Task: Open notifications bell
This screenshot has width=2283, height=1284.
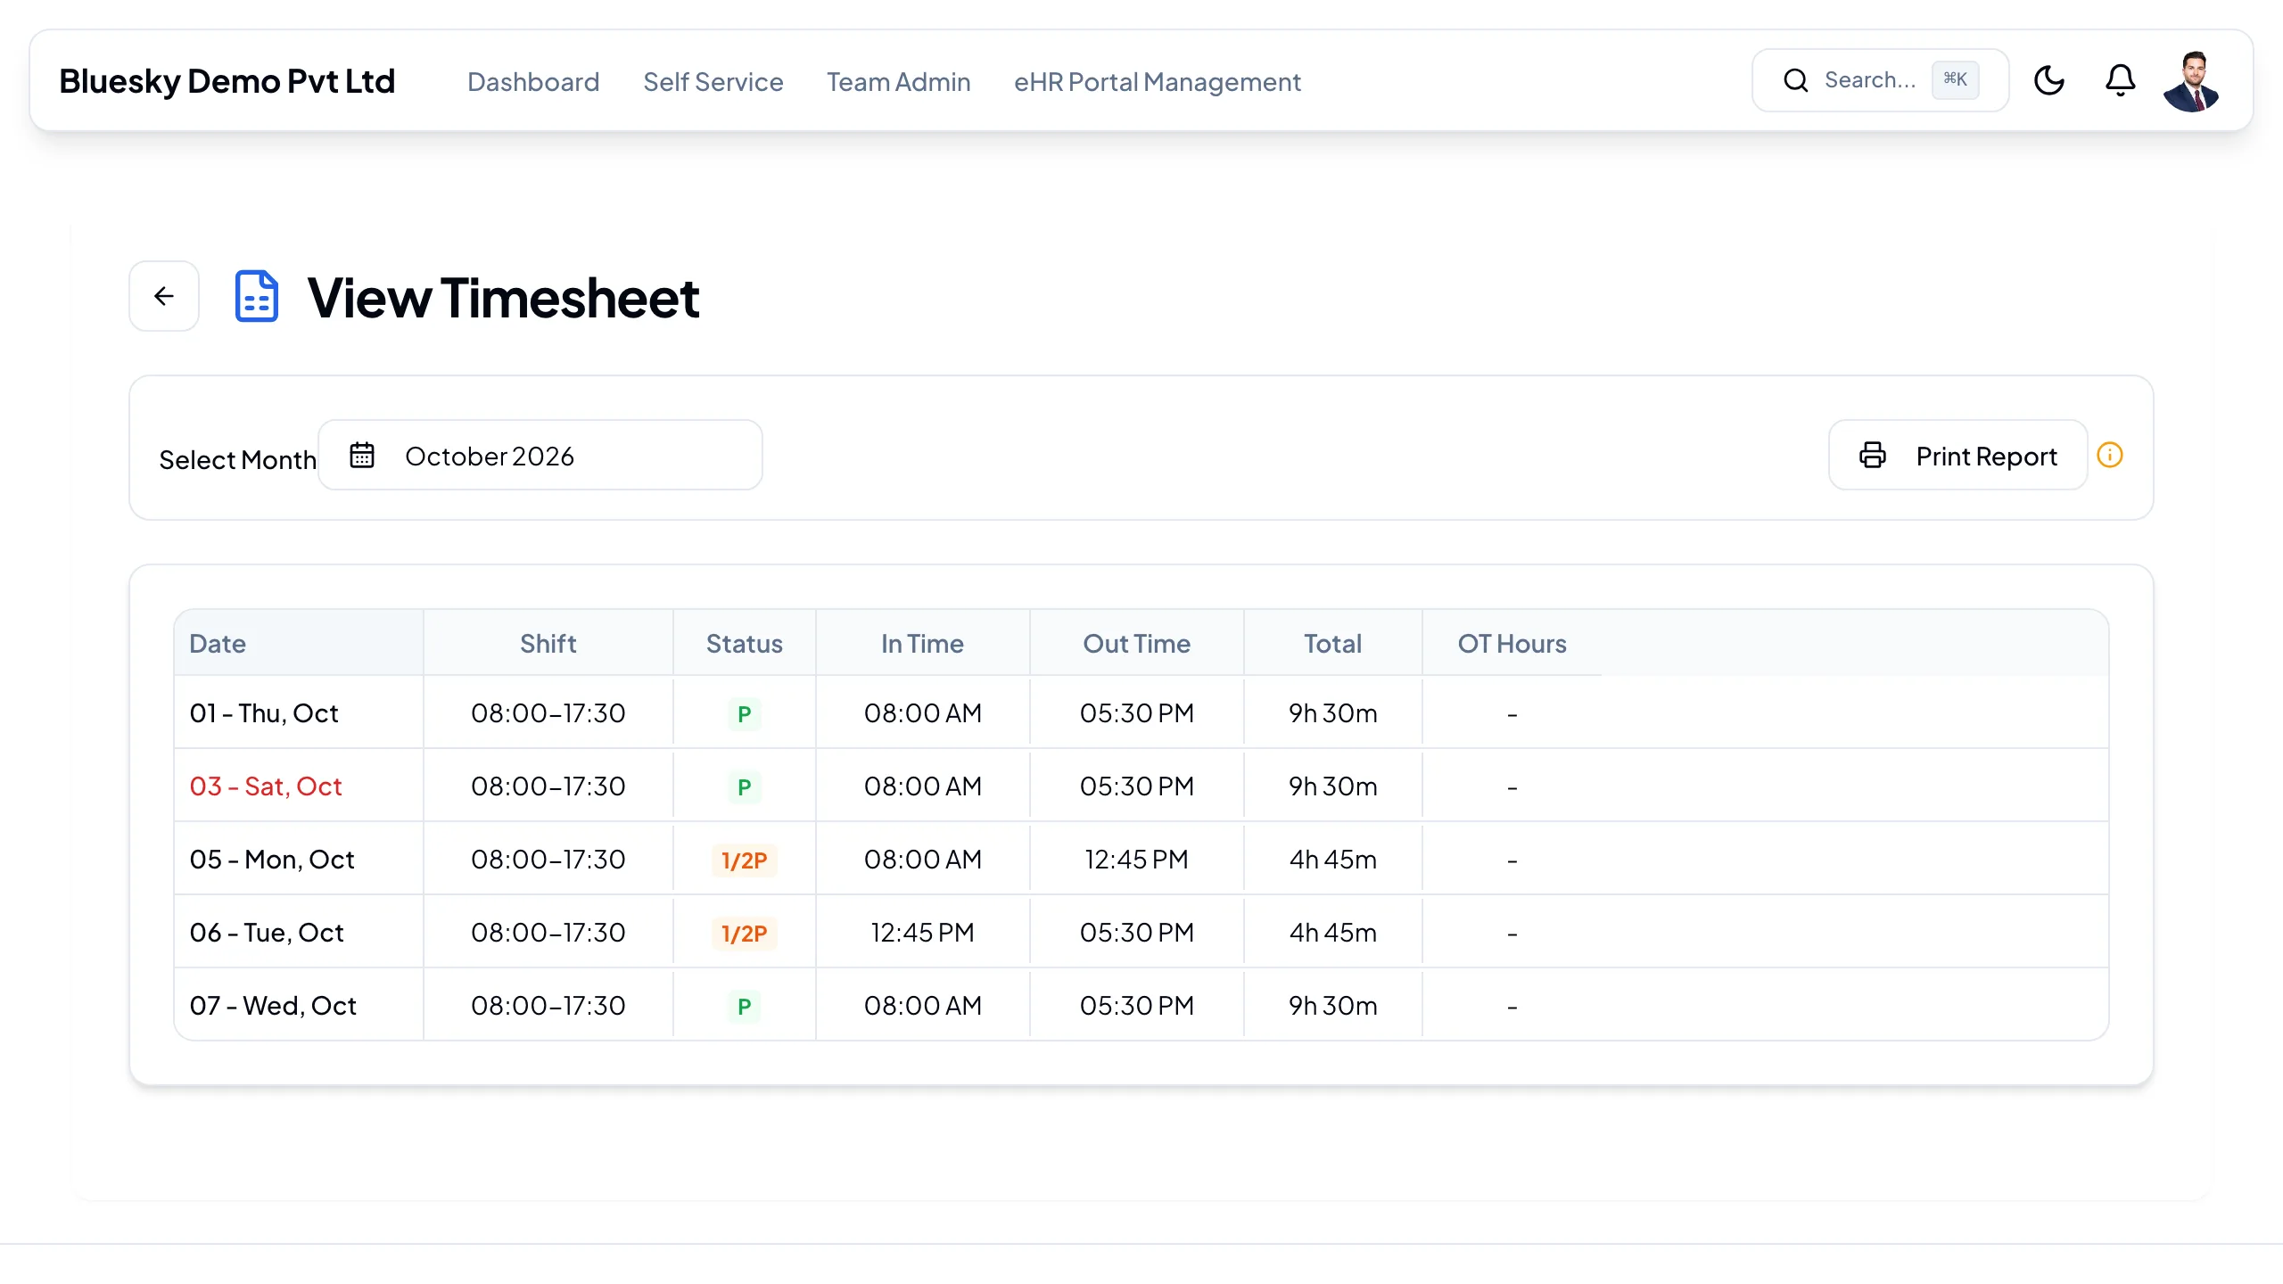Action: click(x=2121, y=80)
